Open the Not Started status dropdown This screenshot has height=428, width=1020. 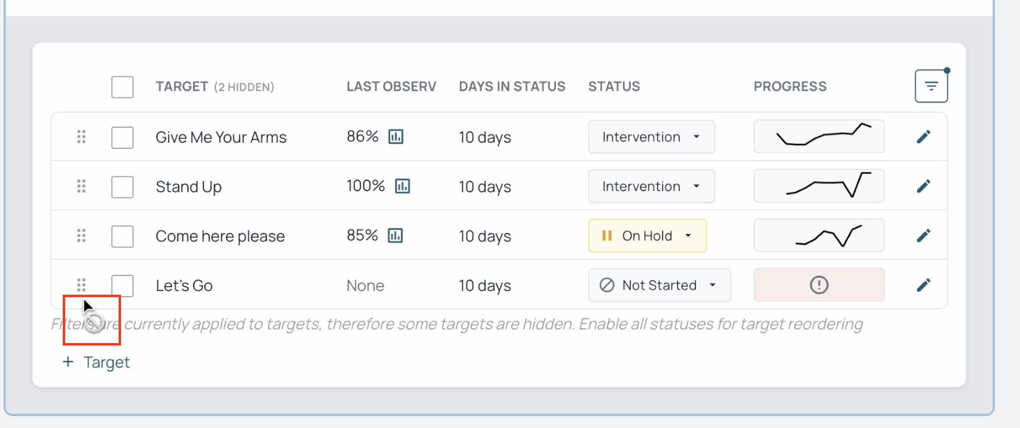pos(660,285)
